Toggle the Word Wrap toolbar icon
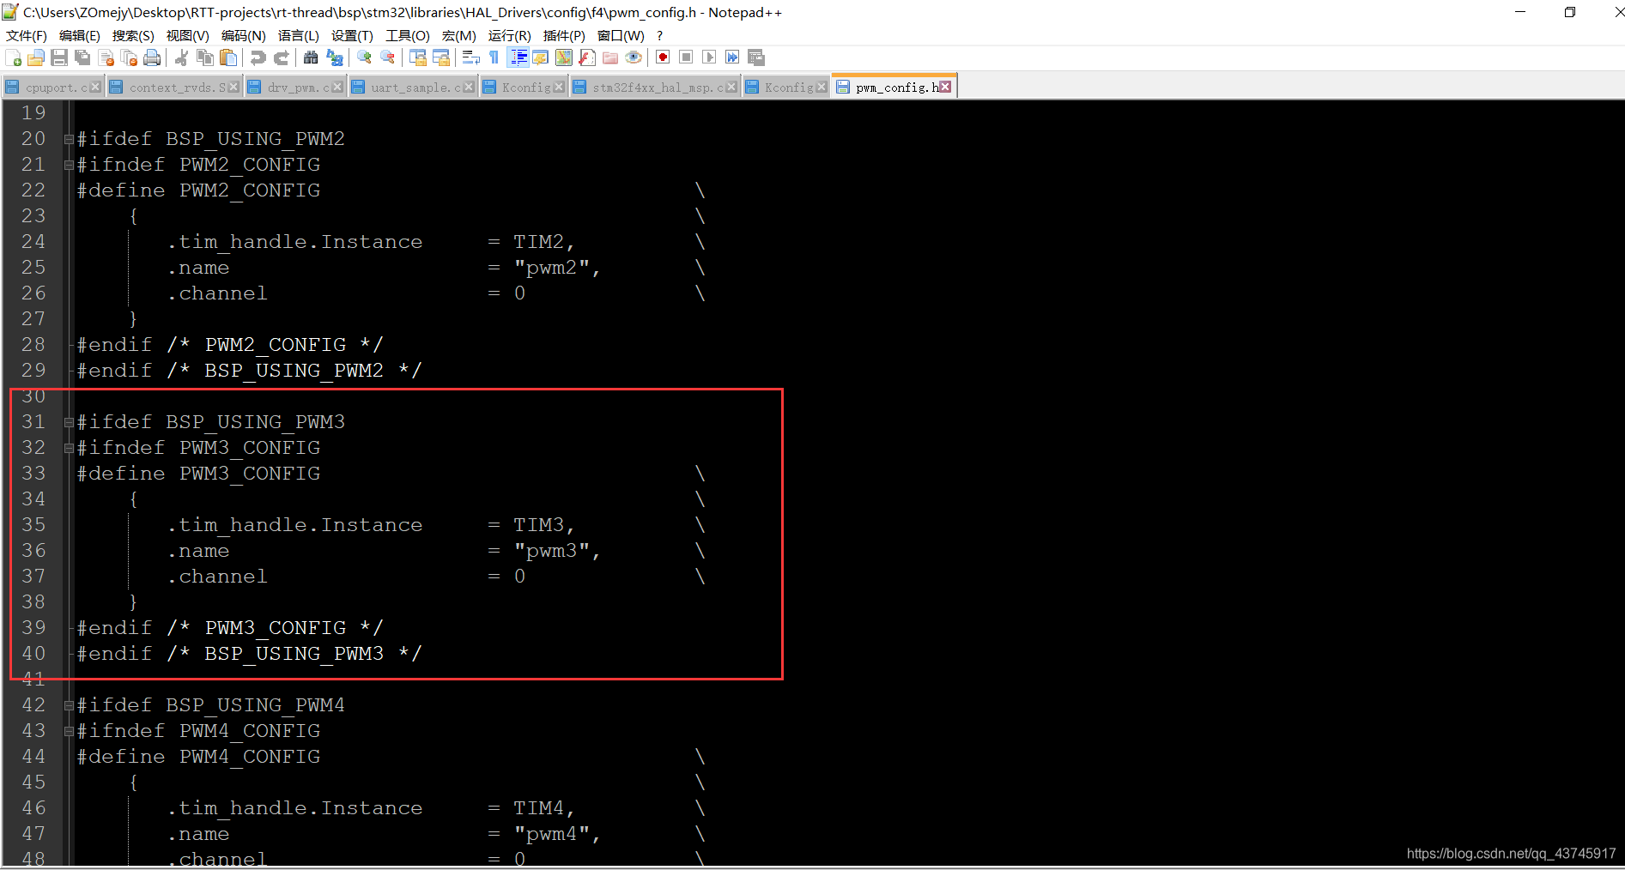This screenshot has width=1625, height=870. 470,57
